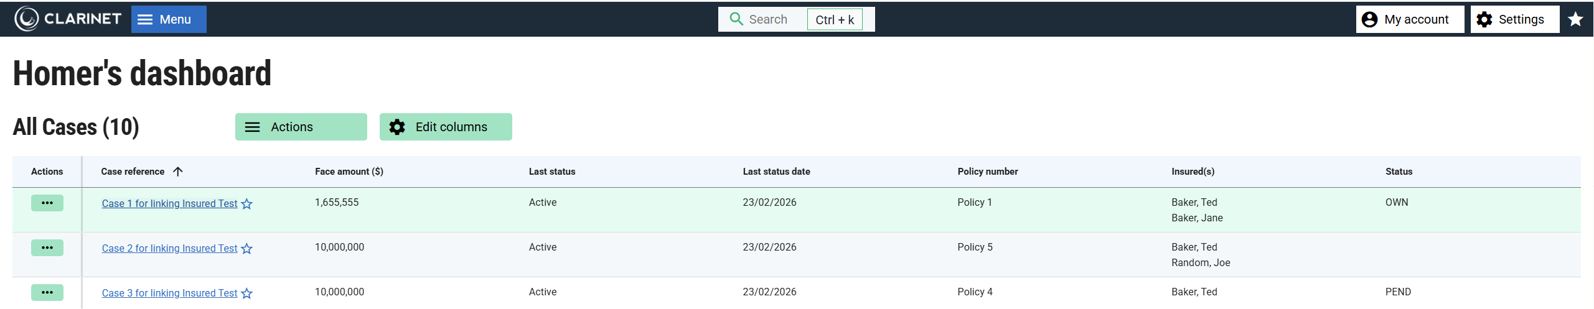The height and width of the screenshot is (309, 1594).
Task: Open My account
Action: tap(1409, 19)
